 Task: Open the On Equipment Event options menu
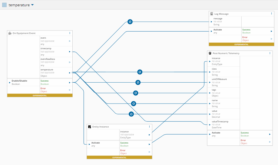(70, 33)
